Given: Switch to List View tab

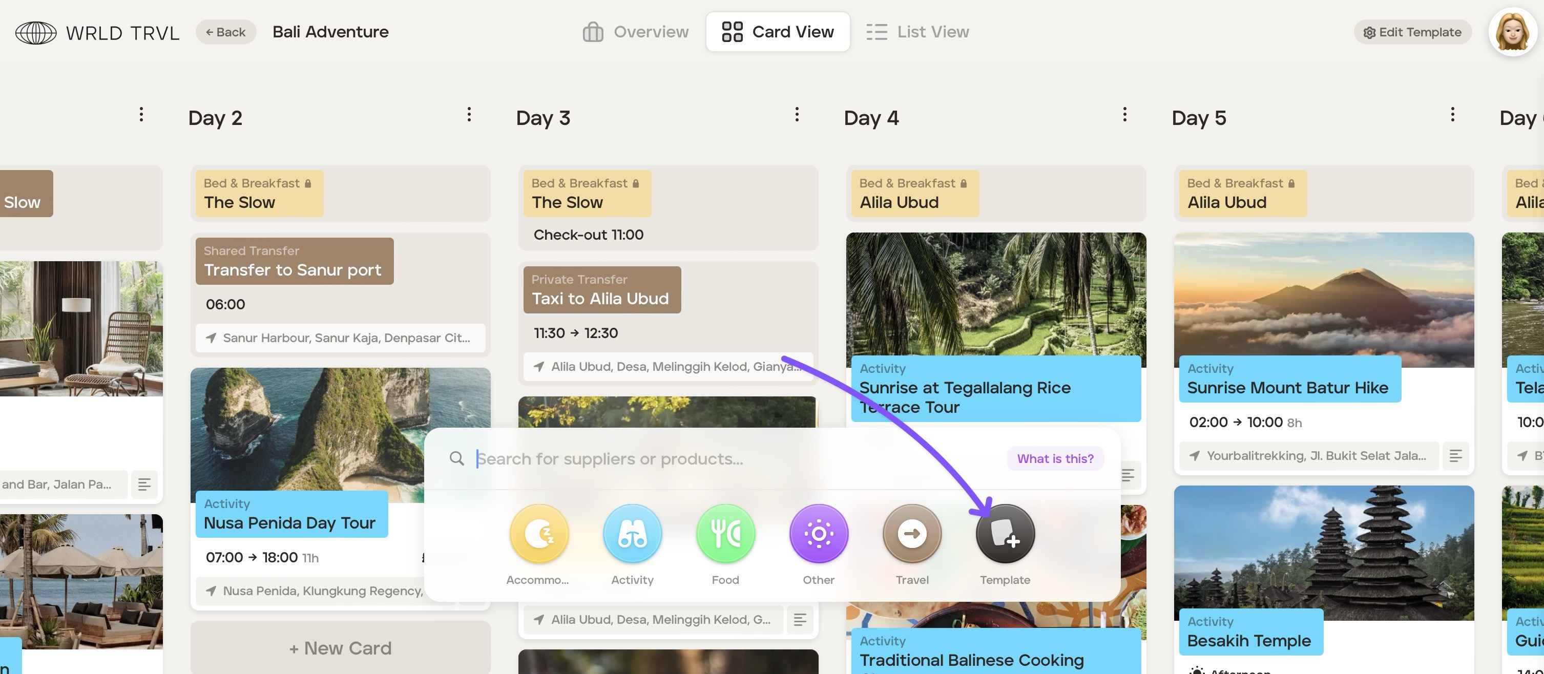Looking at the screenshot, I should [917, 32].
